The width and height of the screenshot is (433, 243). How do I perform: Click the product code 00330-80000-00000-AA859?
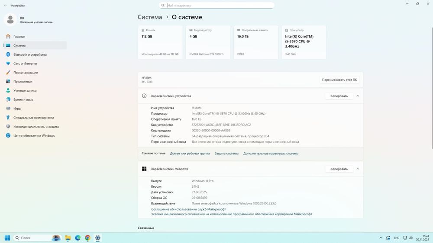pyautogui.click(x=211, y=131)
